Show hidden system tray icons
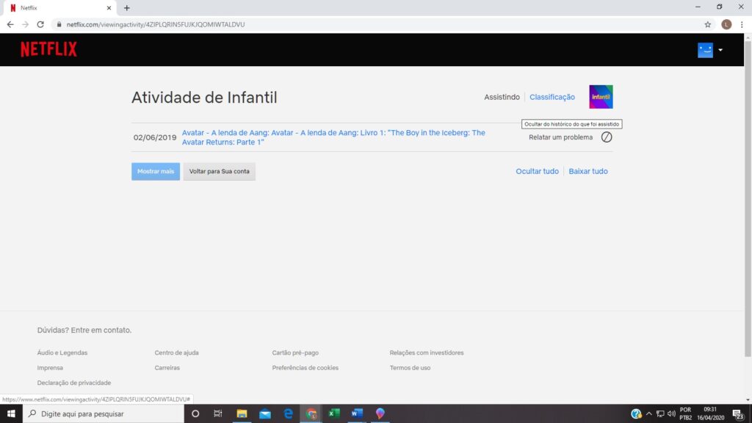 [x=649, y=413]
